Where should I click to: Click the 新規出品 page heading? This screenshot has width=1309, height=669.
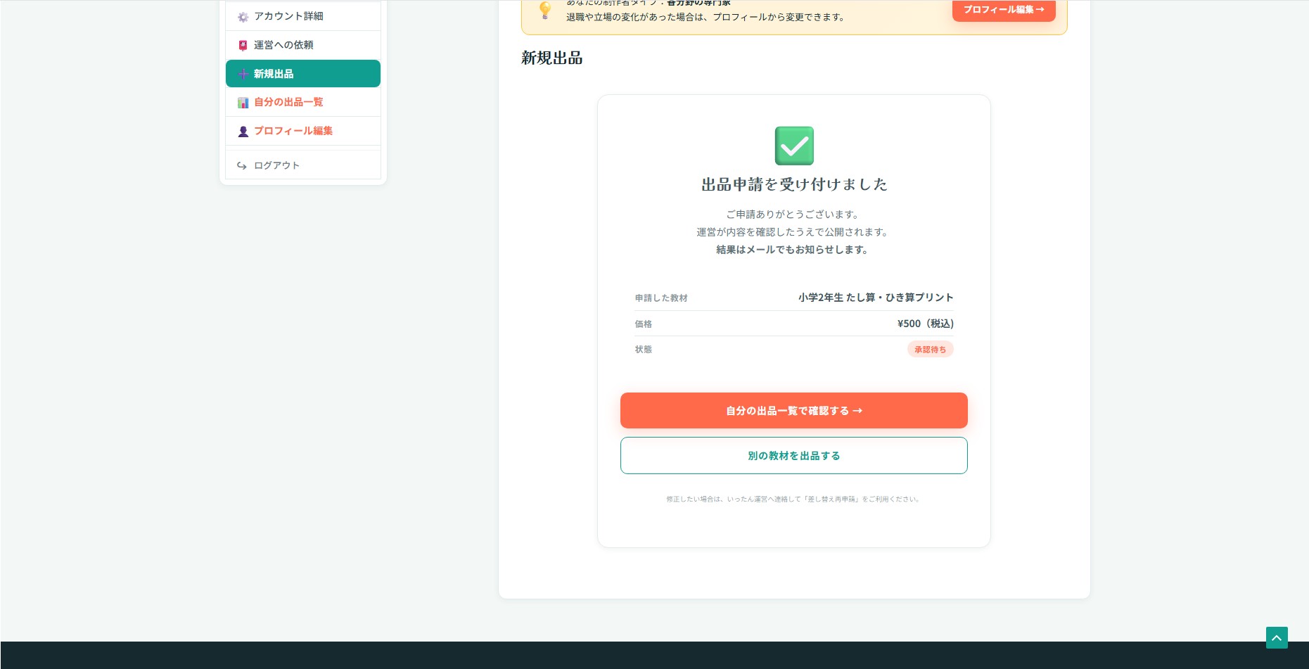click(552, 58)
